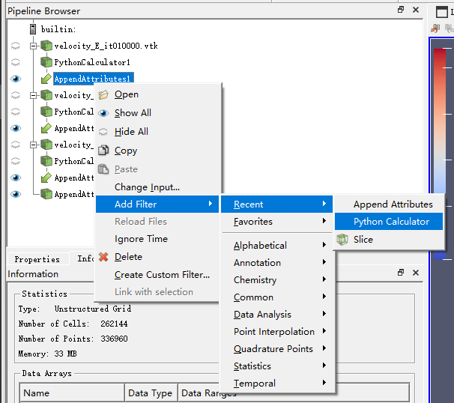Float the Information panel
The image size is (454, 403).
click(401, 273)
